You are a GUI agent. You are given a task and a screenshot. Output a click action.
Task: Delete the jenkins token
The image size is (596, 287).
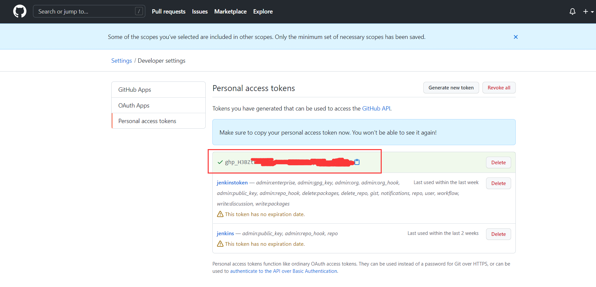pos(498,234)
